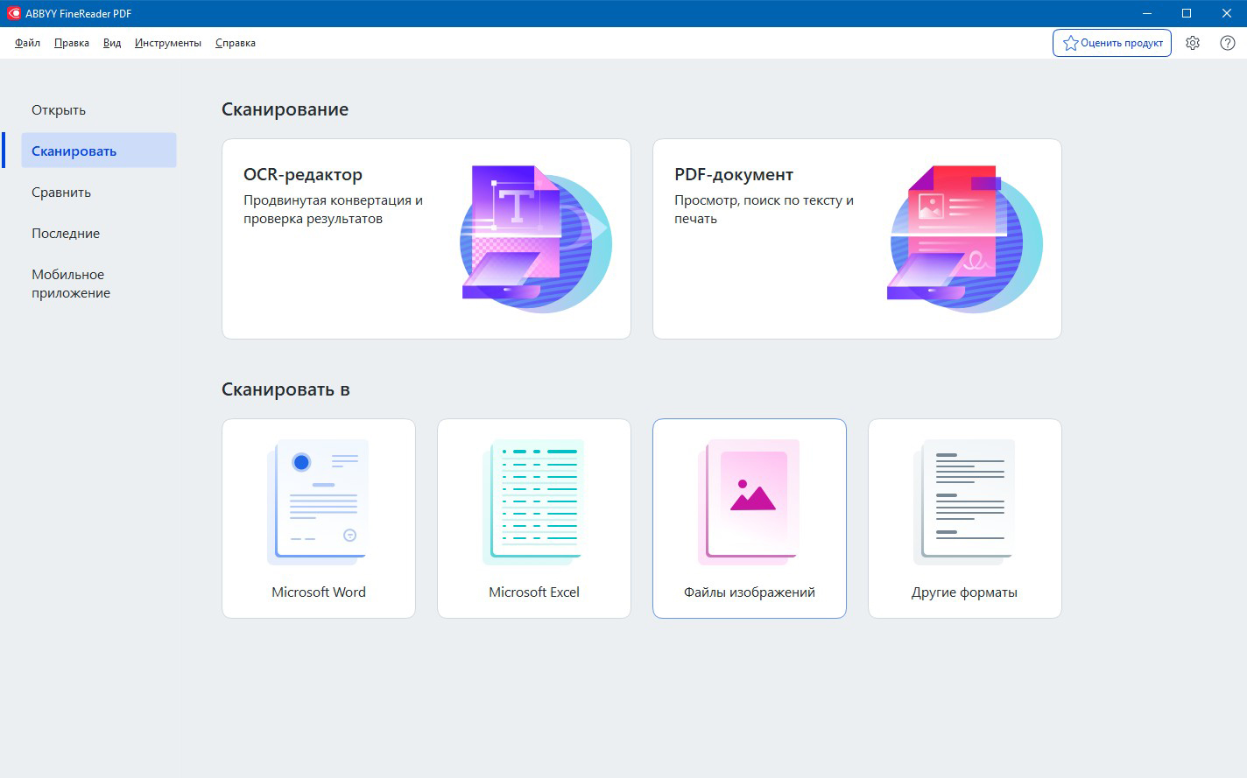Viewport: 1247px width, 778px height.
Task: Open the Файл menu
Action: [27, 43]
